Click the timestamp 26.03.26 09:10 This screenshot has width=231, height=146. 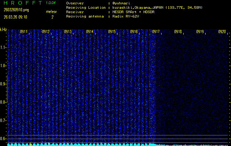(x=15, y=17)
